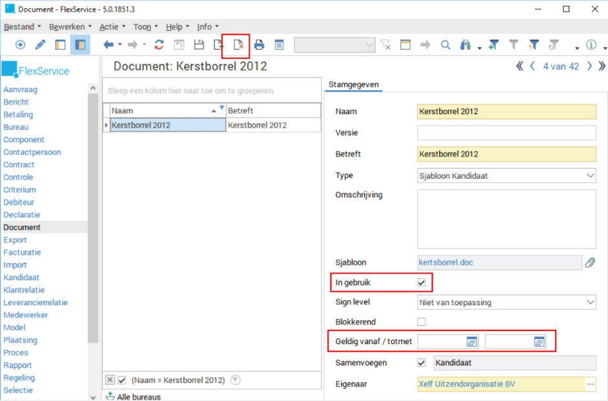608x401 pixels.
Task: Click the print icon in toolbar
Action: pyautogui.click(x=259, y=45)
